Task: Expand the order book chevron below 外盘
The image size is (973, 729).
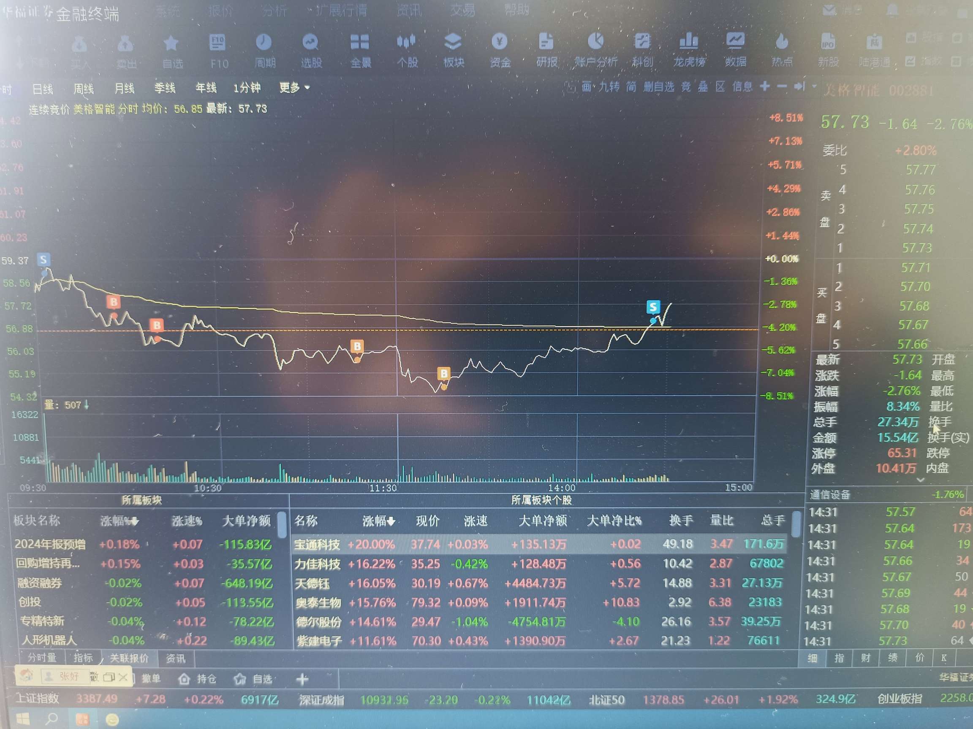Action: click(921, 480)
